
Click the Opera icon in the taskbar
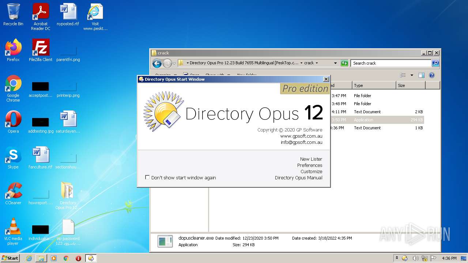(78, 258)
